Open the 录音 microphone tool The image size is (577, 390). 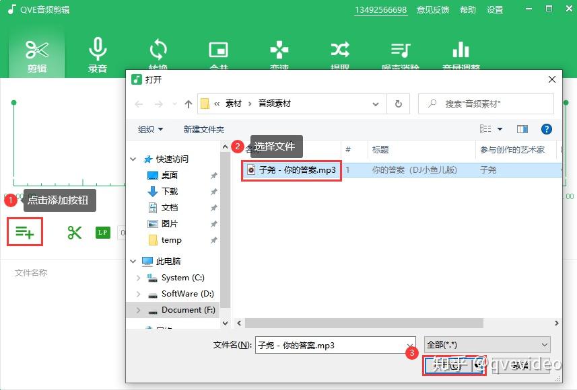point(98,55)
